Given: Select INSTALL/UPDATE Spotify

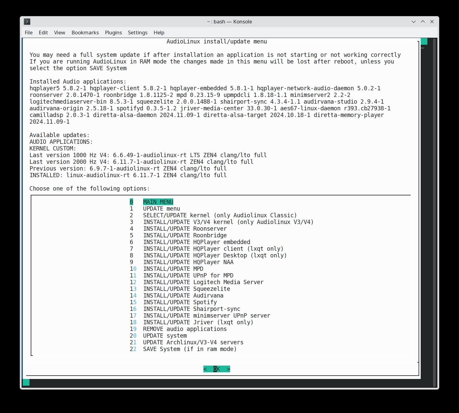Looking at the screenshot, I should click(173, 302).
